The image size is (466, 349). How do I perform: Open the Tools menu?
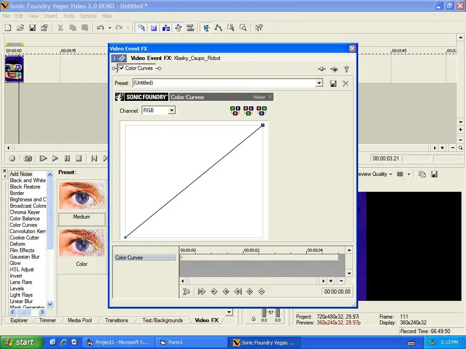click(69, 16)
